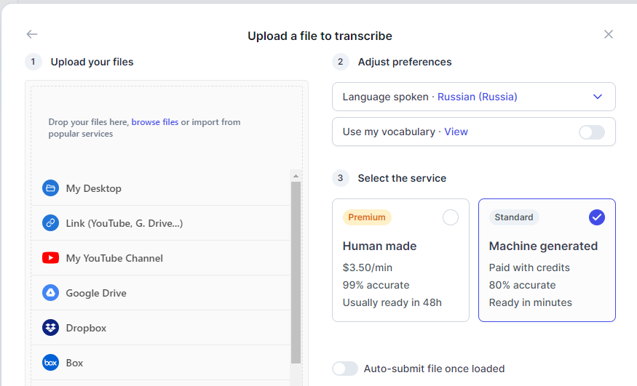Click the Google Drive icon
This screenshot has width=637, height=386.
(x=50, y=293)
